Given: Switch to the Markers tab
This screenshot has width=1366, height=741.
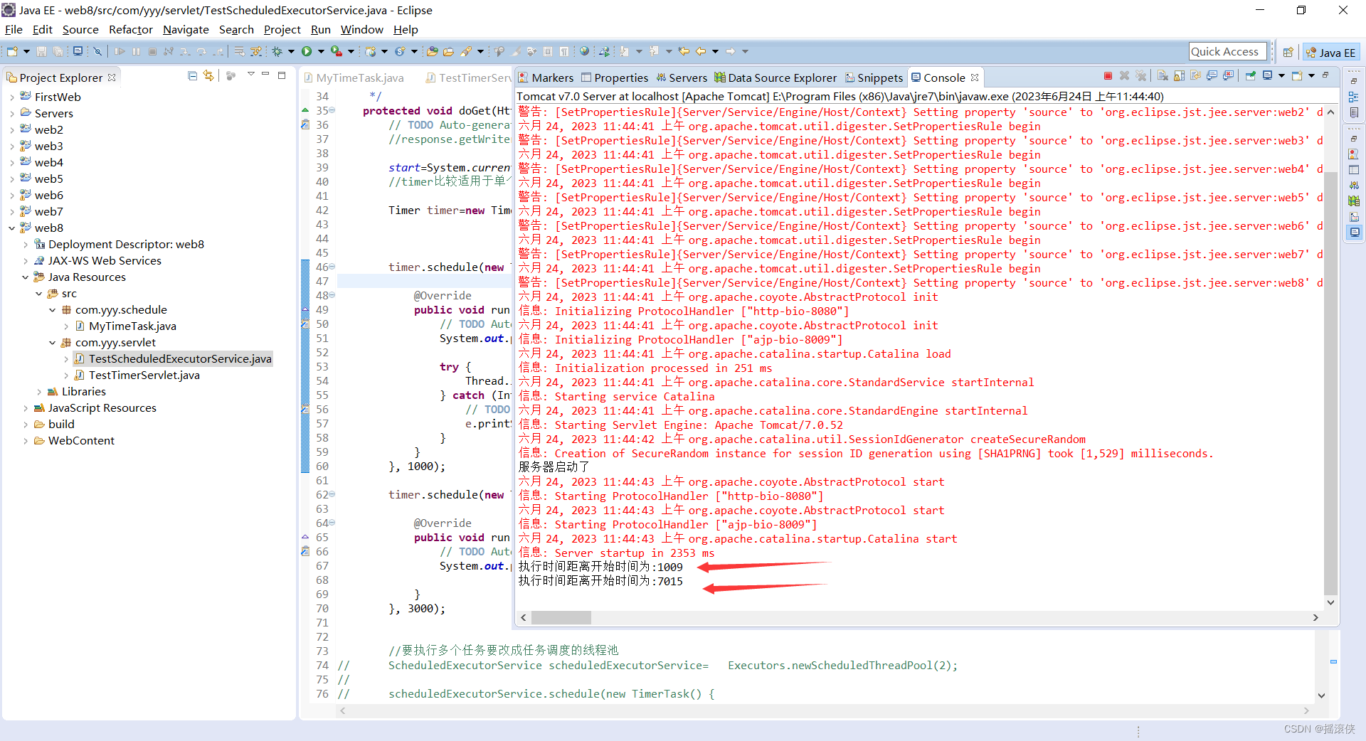Looking at the screenshot, I should point(546,78).
